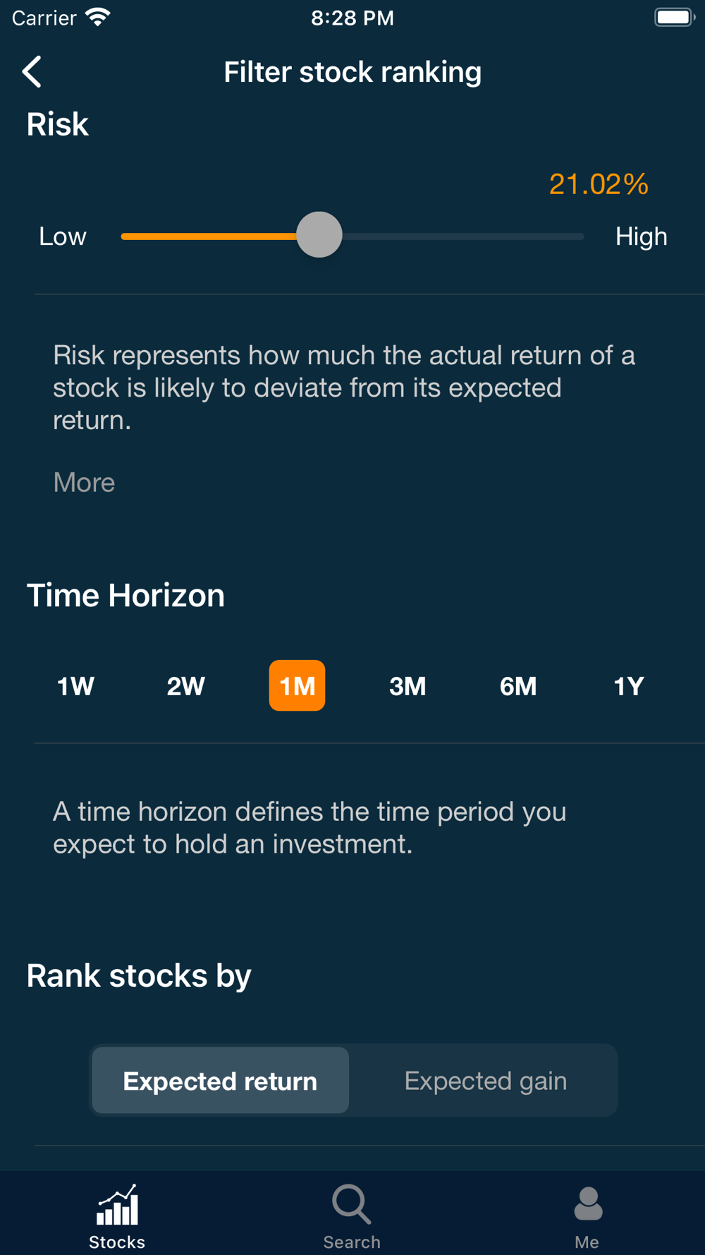Switch ranking to Expected gain
The width and height of the screenshot is (705, 1255).
click(485, 1081)
